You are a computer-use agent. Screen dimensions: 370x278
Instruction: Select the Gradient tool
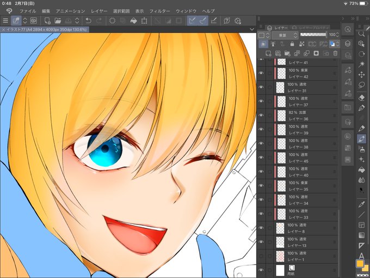pyautogui.click(x=361, y=235)
